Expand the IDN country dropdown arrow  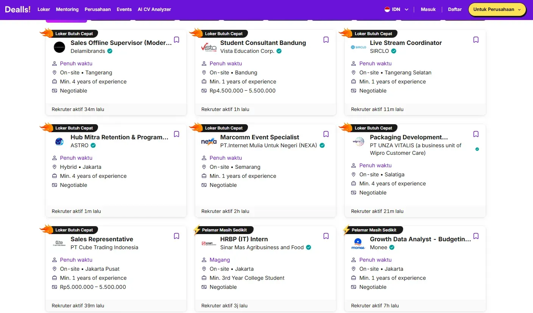click(407, 9)
